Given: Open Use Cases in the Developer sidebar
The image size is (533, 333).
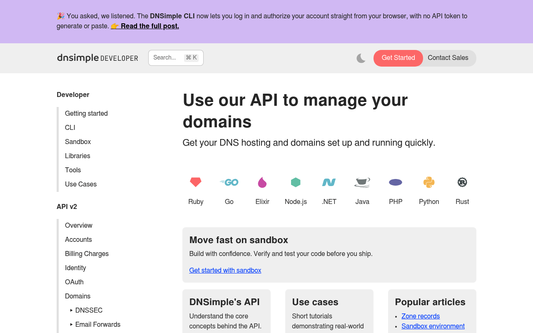Looking at the screenshot, I should point(81,184).
